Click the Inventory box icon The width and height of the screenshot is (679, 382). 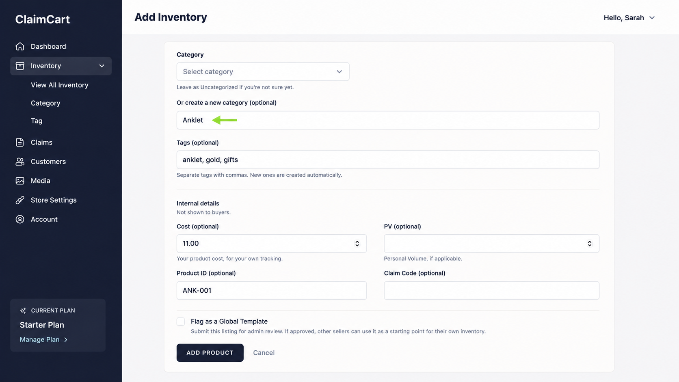(x=20, y=66)
